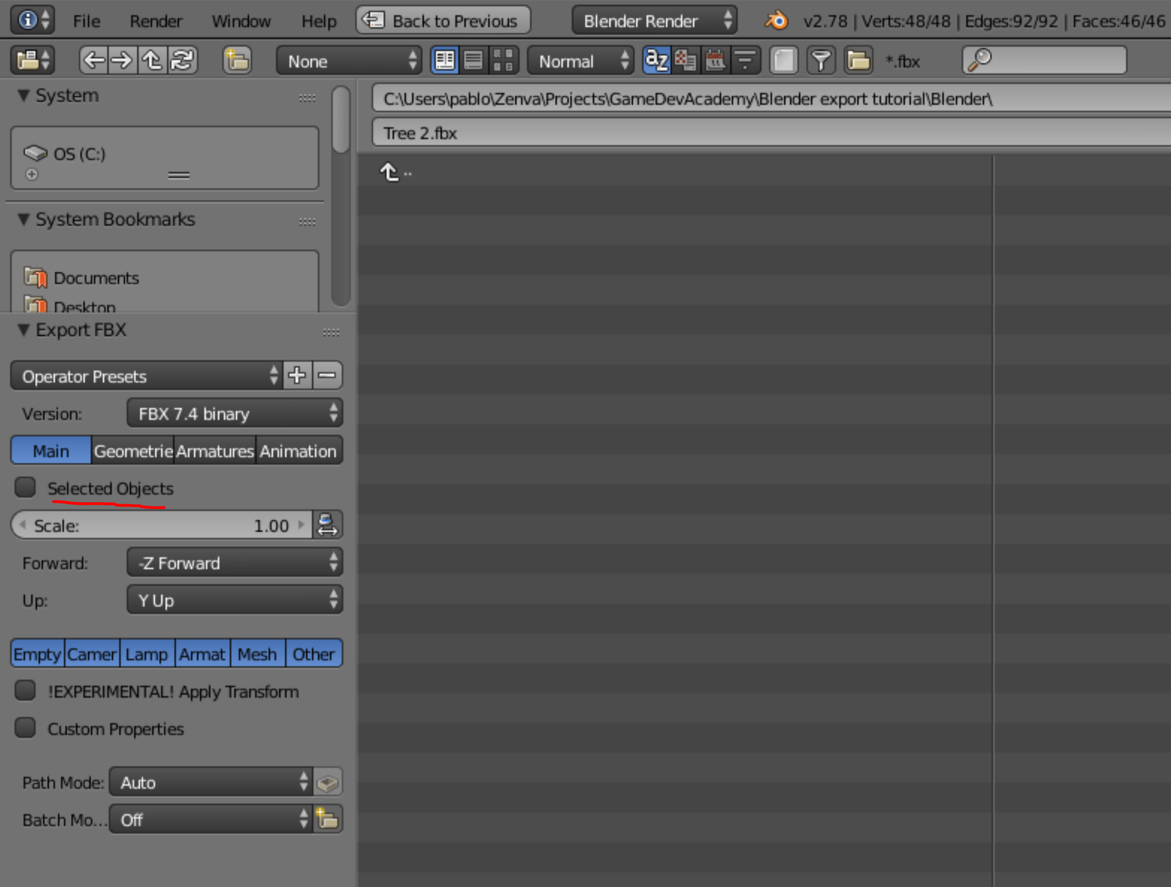
Task: Open the Forward axis dropdown
Action: [x=234, y=562]
